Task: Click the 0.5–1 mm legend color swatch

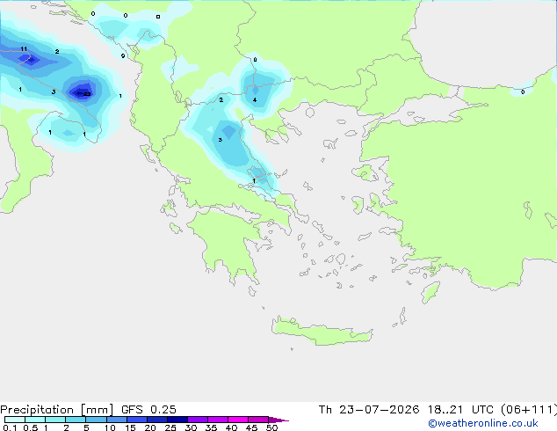Action: coord(35,420)
